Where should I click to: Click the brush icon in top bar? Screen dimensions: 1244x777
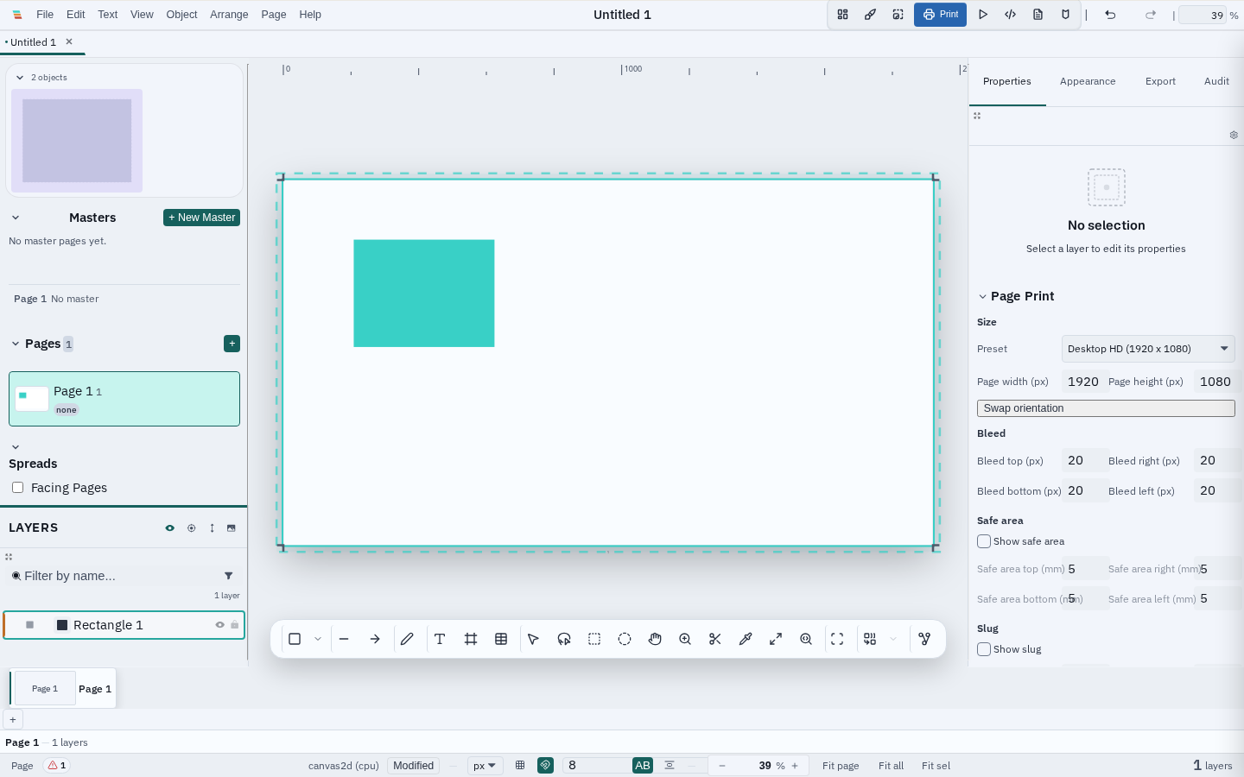tap(871, 15)
